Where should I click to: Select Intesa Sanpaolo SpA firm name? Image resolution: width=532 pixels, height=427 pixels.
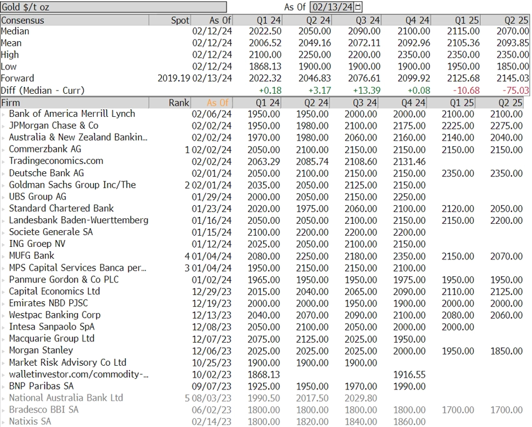(x=51, y=327)
